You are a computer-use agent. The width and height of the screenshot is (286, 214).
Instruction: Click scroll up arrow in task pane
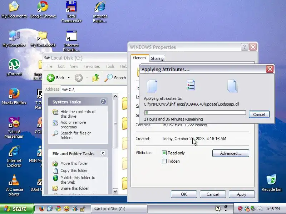point(115,96)
